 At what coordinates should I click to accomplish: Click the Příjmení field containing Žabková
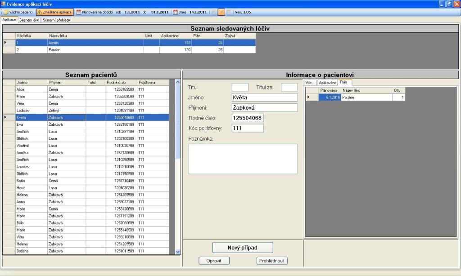point(265,108)
